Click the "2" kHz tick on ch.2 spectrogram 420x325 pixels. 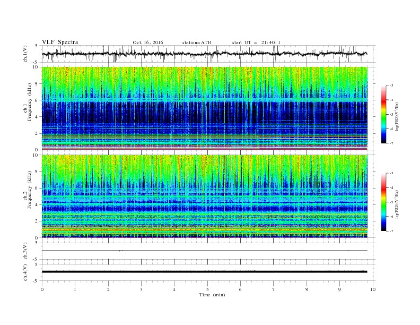[x=37, y=221]
